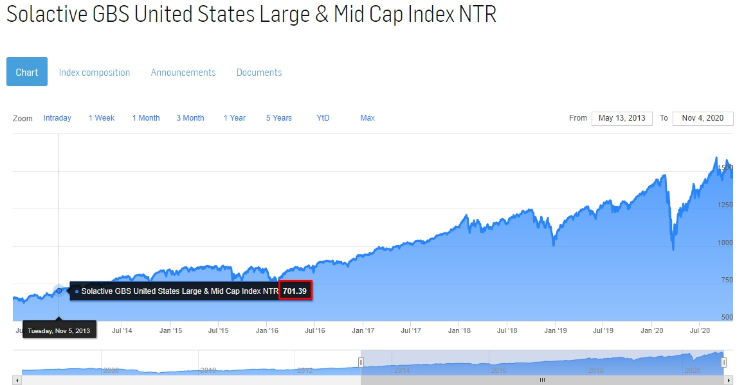The width and height of the screenshot is (744, 385).
Task: Click the scrollbar left arrow
Action: pyautogui.click(x=17, y=380)
